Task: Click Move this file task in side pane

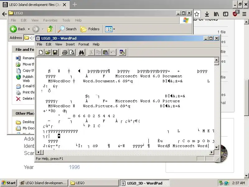Action: pyautogui.click(x=25, y=64)
